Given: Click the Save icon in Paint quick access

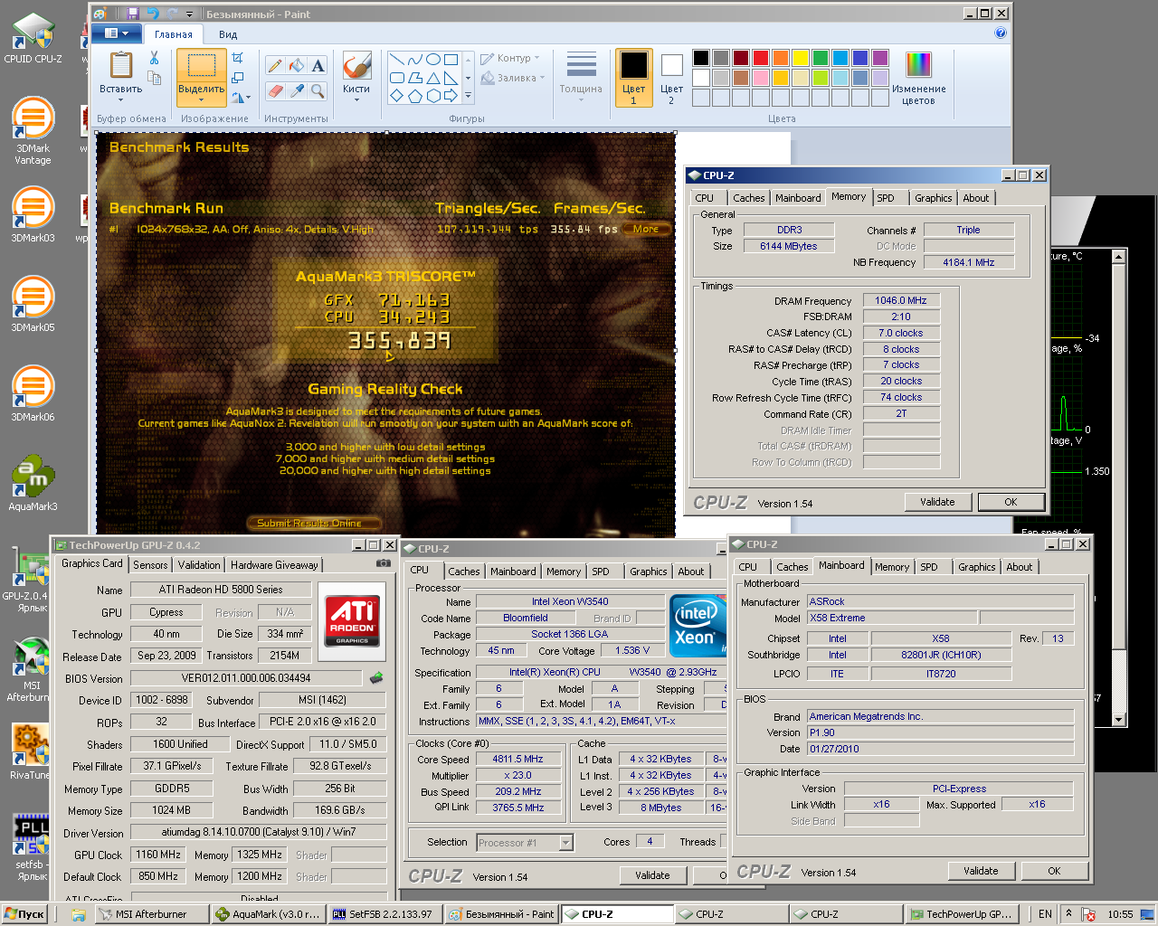Looking at the screenshot, I should click(133, 14).
